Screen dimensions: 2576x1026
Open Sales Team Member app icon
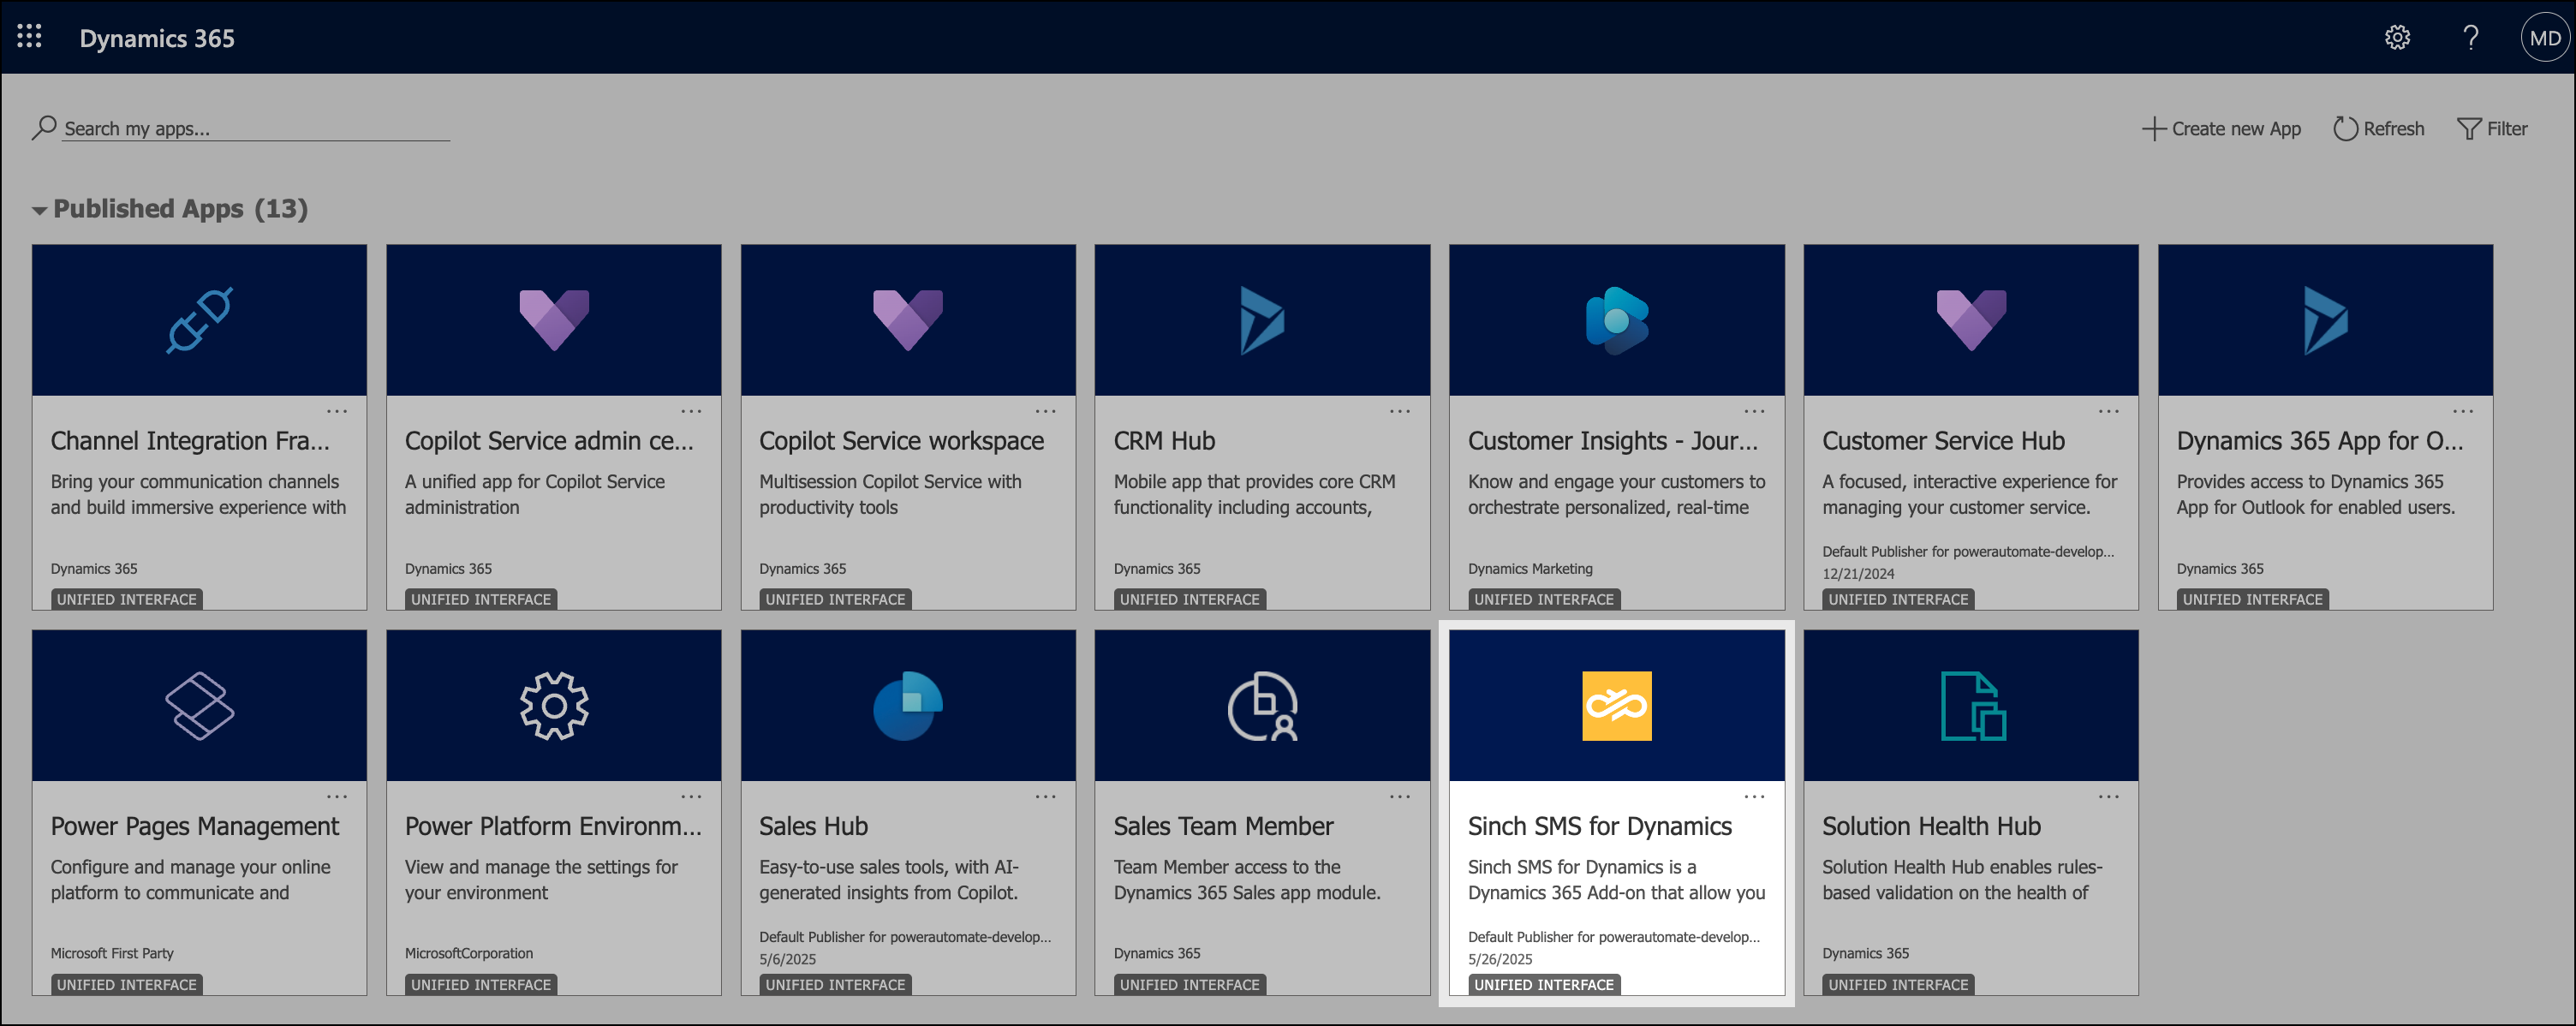click(1262, 706)
